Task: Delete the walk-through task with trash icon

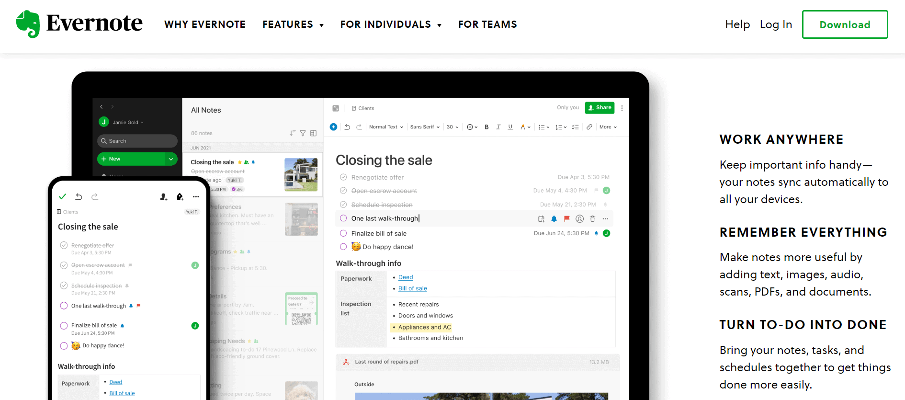Action: [592, 219]
